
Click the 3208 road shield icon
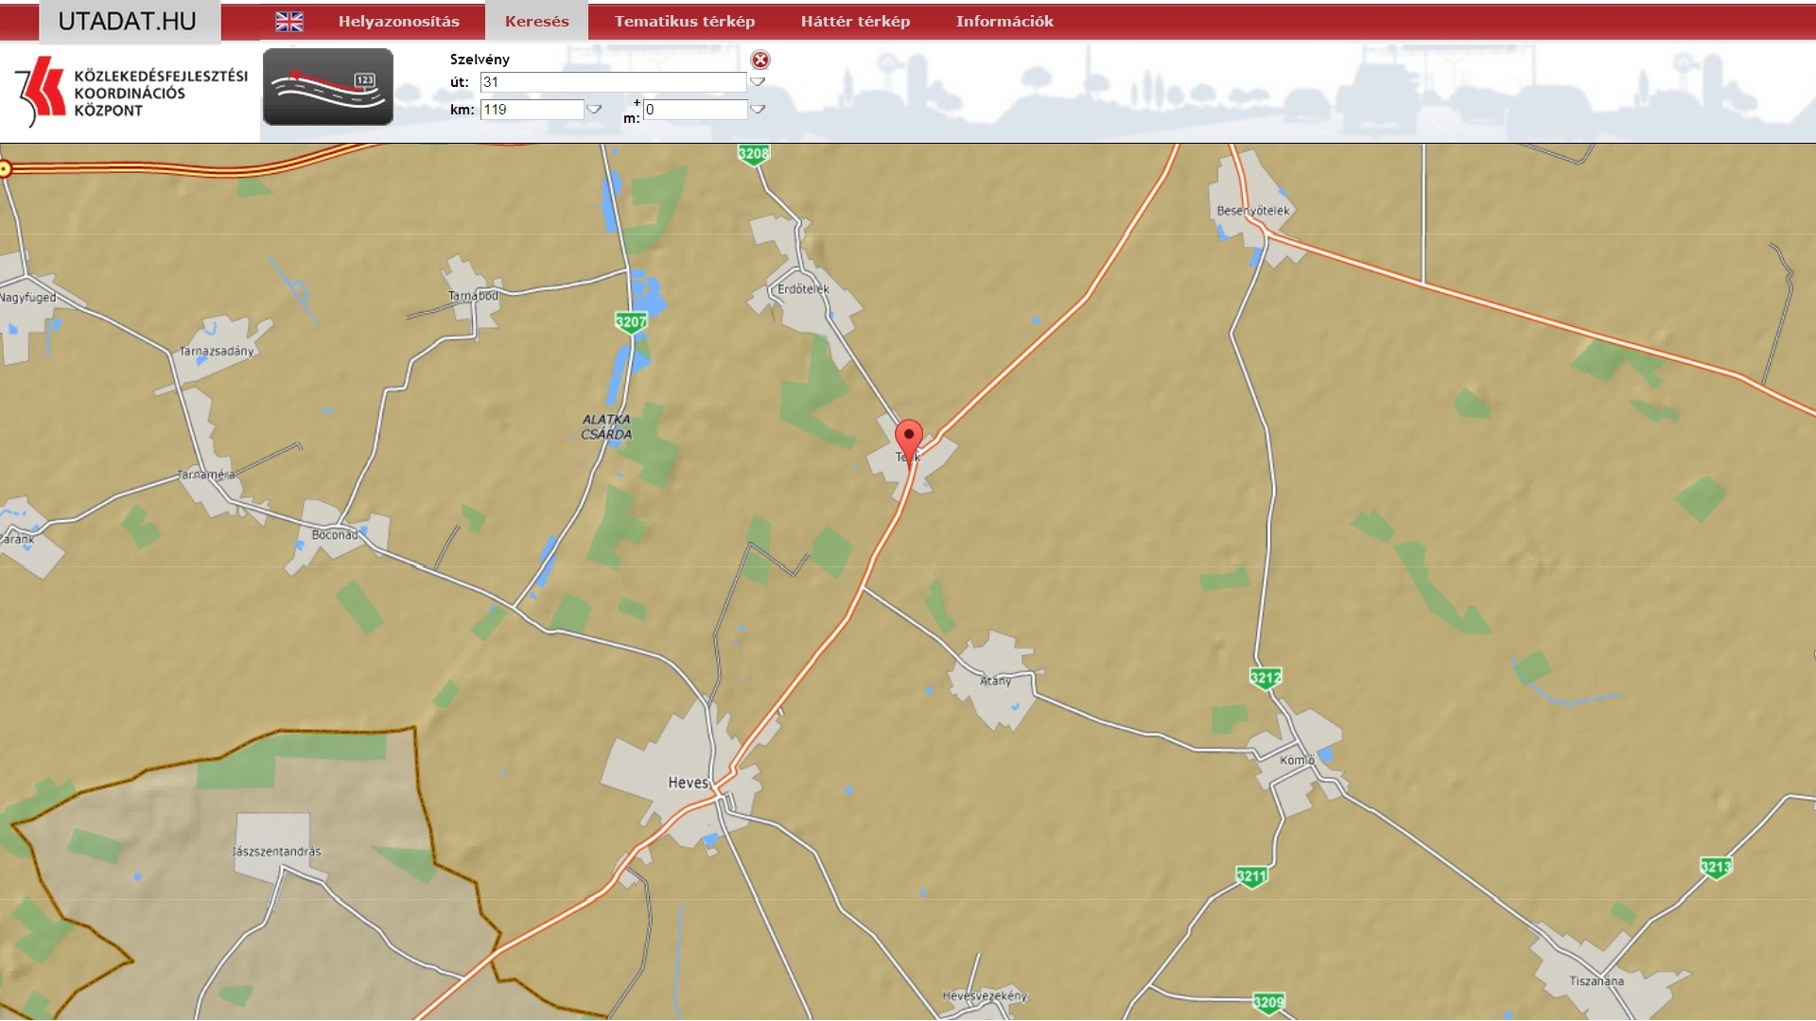coord(754,154)
